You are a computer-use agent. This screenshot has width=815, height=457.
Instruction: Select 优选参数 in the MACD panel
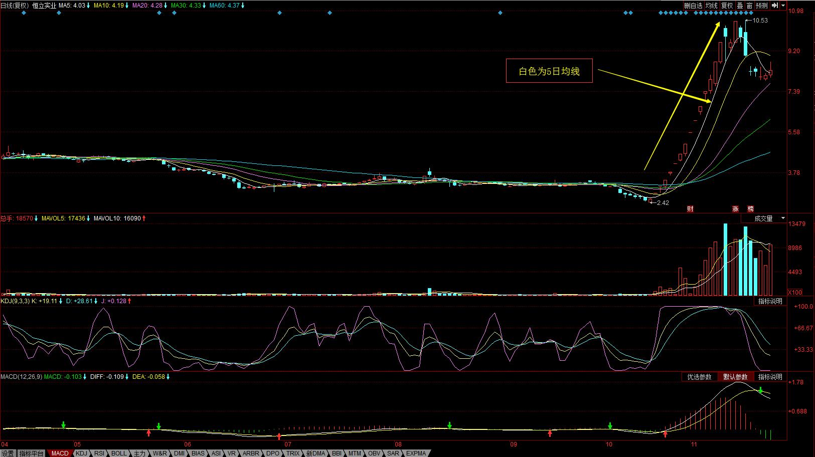699,377
